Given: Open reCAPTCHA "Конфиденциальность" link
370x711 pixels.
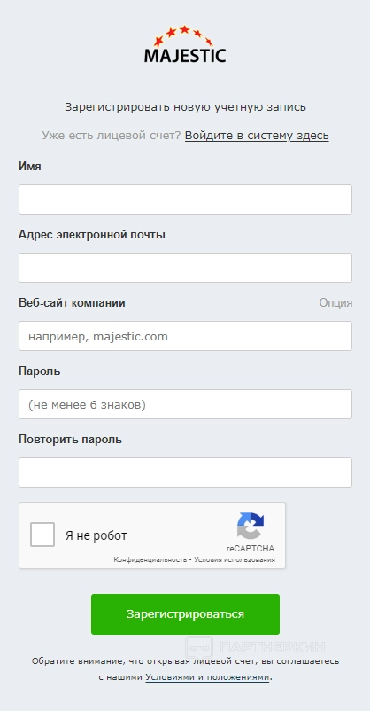Looking at the screenshot, I should pyautogui.click(x=150, y=560).
